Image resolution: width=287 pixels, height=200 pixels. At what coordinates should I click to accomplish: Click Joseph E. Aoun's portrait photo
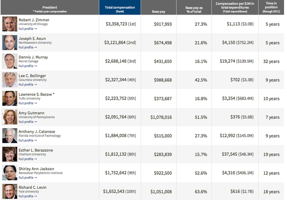tap(10, 43)
